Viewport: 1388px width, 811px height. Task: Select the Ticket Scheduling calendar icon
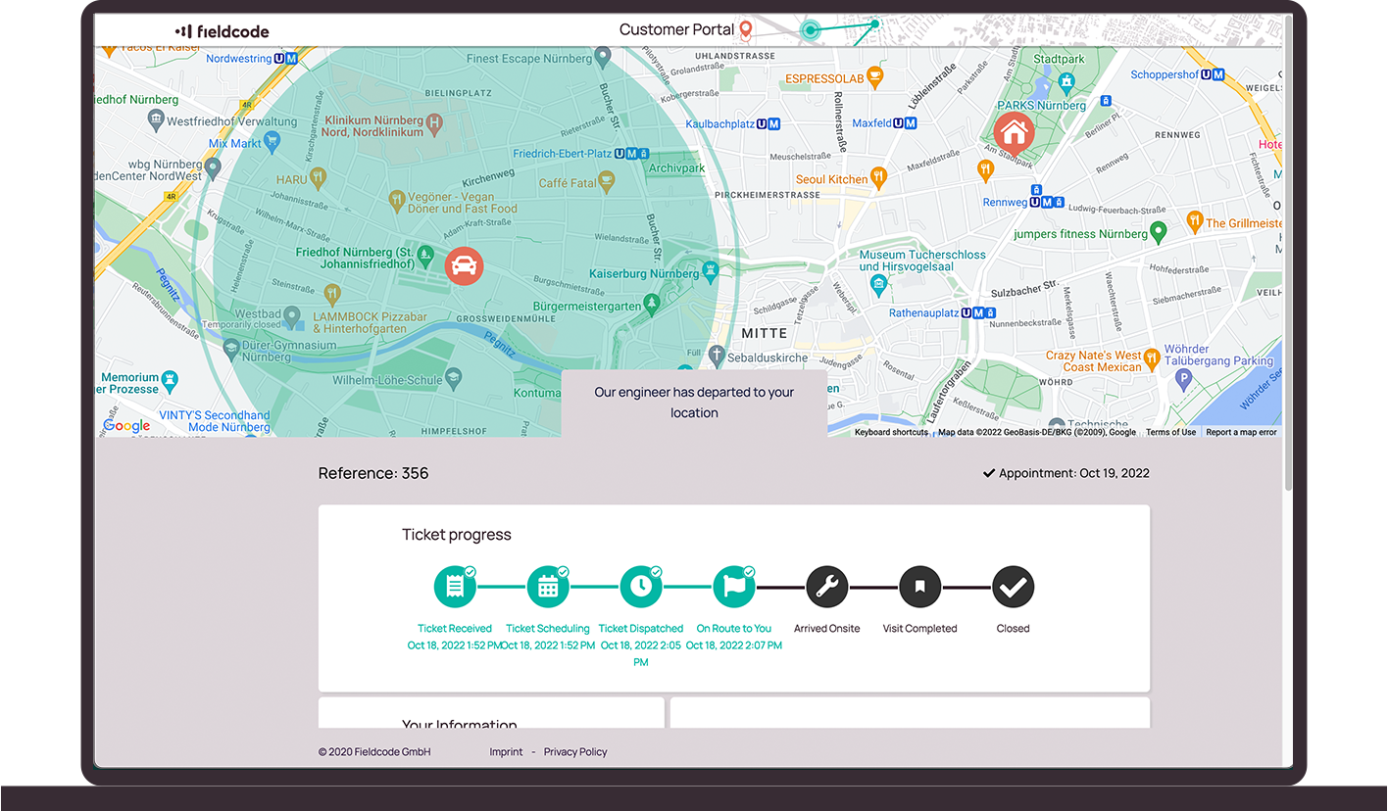[547, 587]
